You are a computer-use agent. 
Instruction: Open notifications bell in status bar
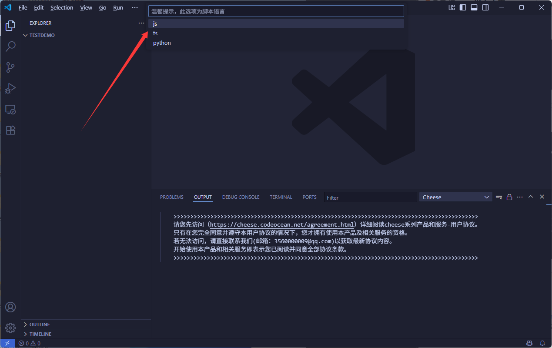pos(542,343)
